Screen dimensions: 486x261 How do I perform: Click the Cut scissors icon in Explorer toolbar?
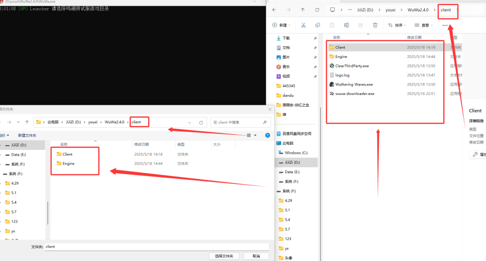pos(303,25)
